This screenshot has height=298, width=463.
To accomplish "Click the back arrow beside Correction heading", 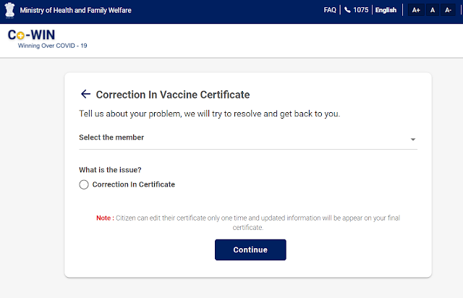I will click(85, 94).
